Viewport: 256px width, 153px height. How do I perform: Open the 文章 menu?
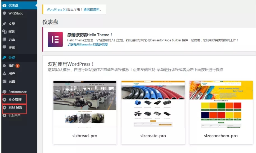click(x=19, y=24)
